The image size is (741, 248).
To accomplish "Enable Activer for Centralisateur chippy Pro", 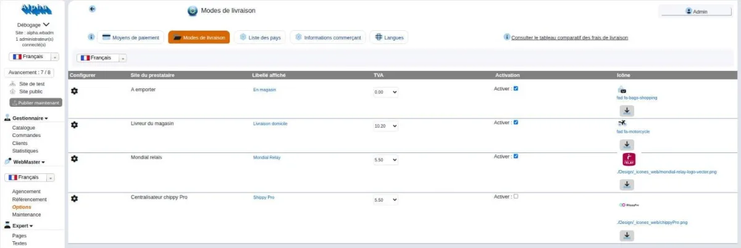I will tap(516, 196).
